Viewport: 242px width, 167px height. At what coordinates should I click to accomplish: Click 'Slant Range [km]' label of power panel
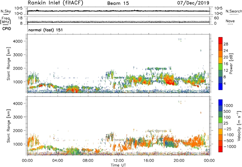(8, 64)
